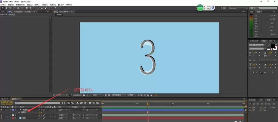Screen dimensions: 278x122
Task: Click the current time 0:00:01:07 display
Action: (x=7, y=102)
